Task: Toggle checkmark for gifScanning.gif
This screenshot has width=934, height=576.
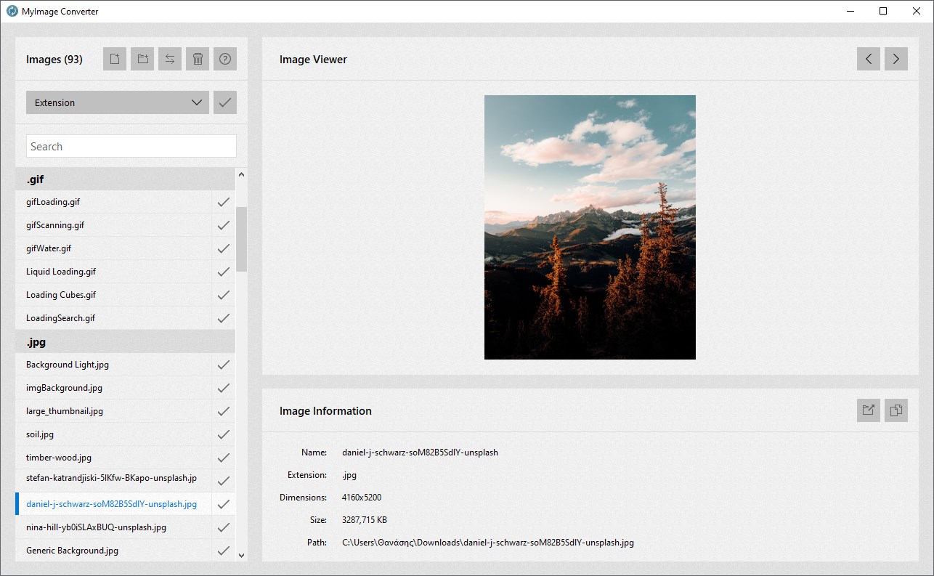Action: 224,225
